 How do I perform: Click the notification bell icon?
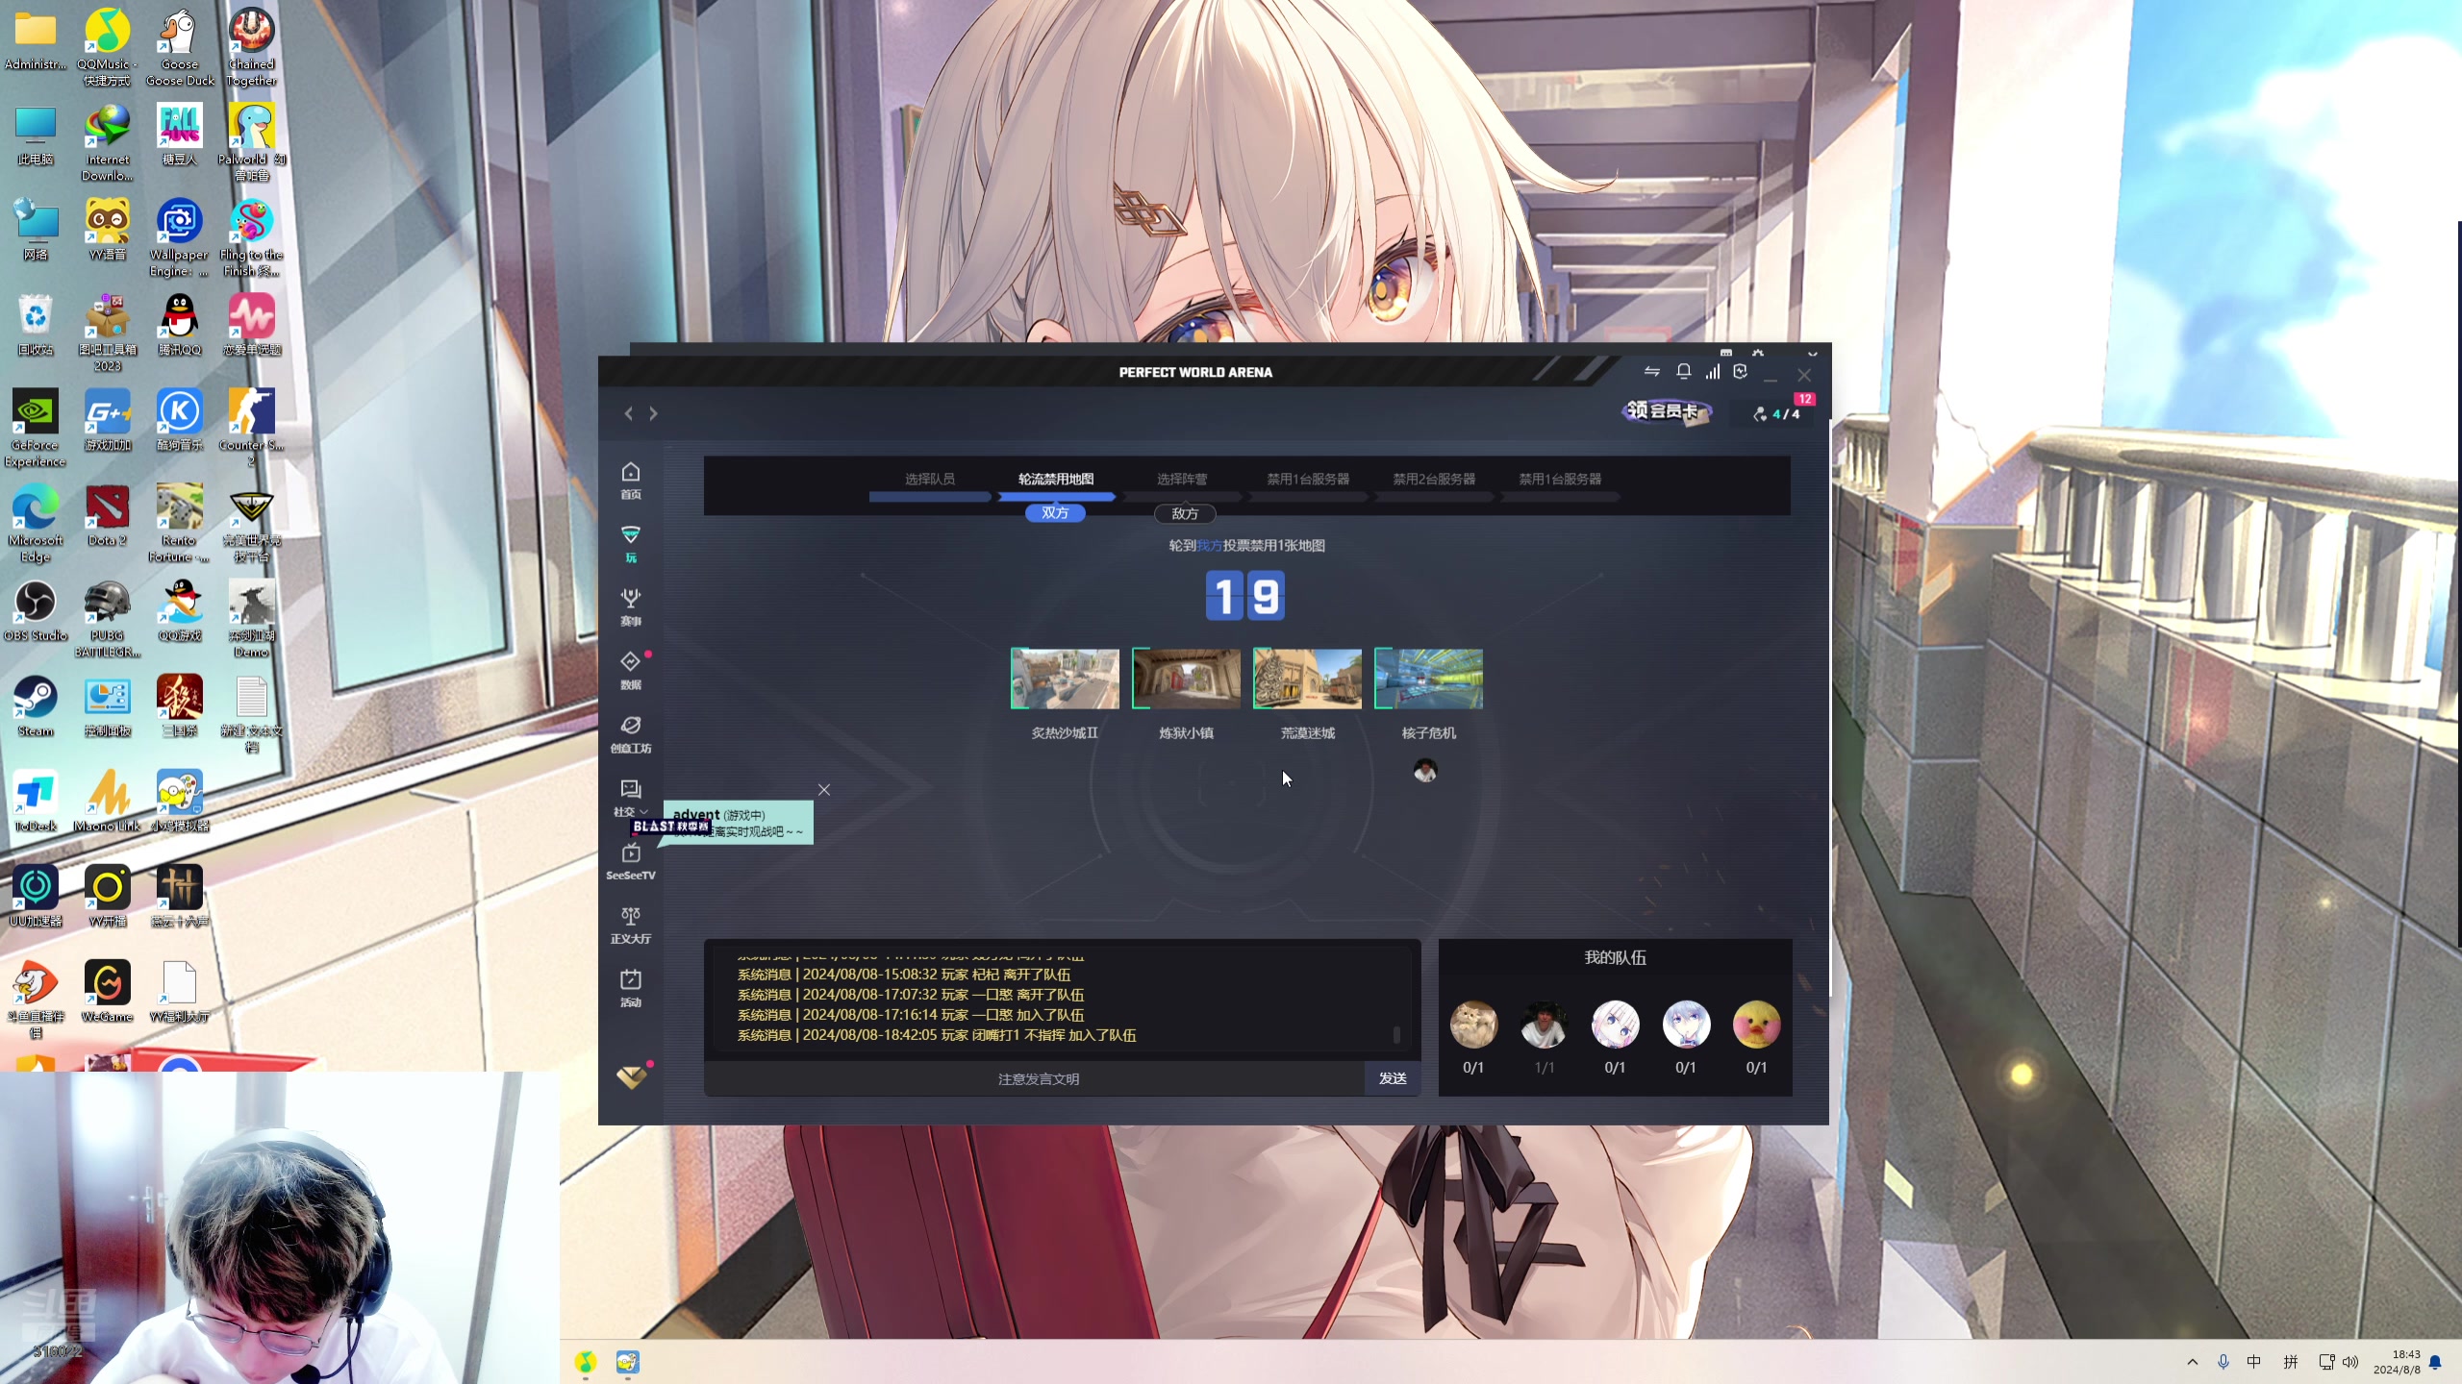pyautogui.click(x=1683, y=372)
